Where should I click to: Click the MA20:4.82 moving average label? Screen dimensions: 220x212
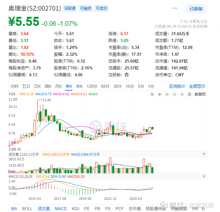tap(61, 94)
